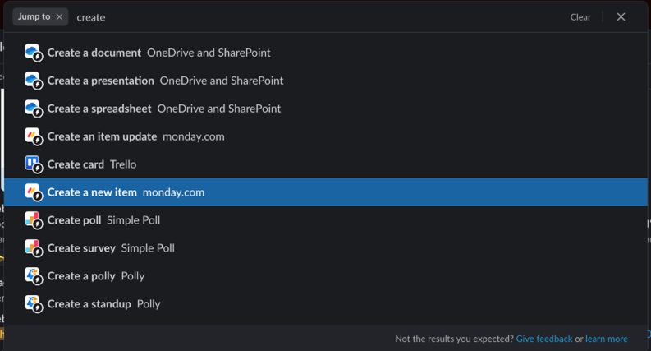Click the search field containing 'create'

click(x=312, y=17)
